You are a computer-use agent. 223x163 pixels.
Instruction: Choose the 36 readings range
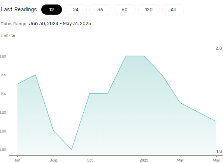[x=100, y=9]
